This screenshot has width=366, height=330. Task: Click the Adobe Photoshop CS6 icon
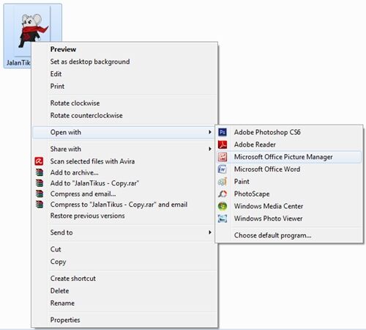click(223, 132)
